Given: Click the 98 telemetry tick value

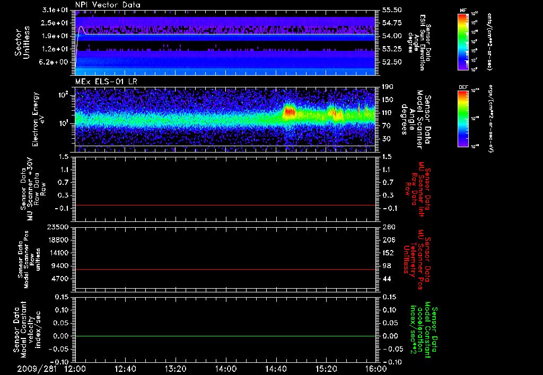Looking at the screenshot, I should [387, 266].
